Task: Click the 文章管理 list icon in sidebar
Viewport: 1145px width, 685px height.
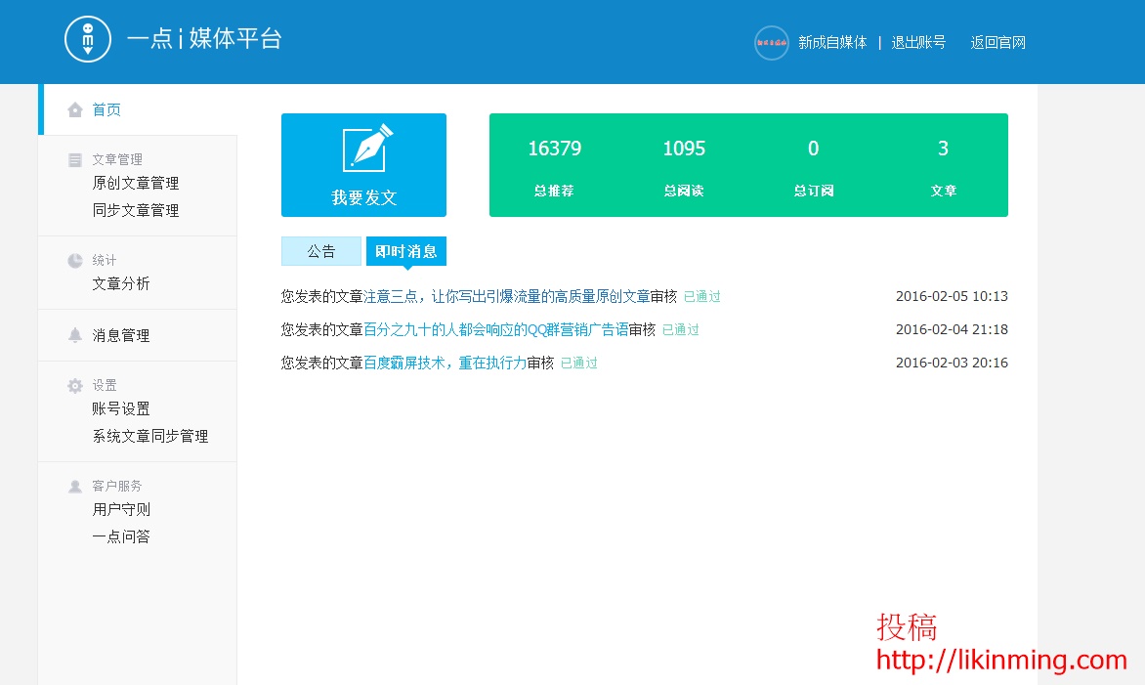Action: 75,159
